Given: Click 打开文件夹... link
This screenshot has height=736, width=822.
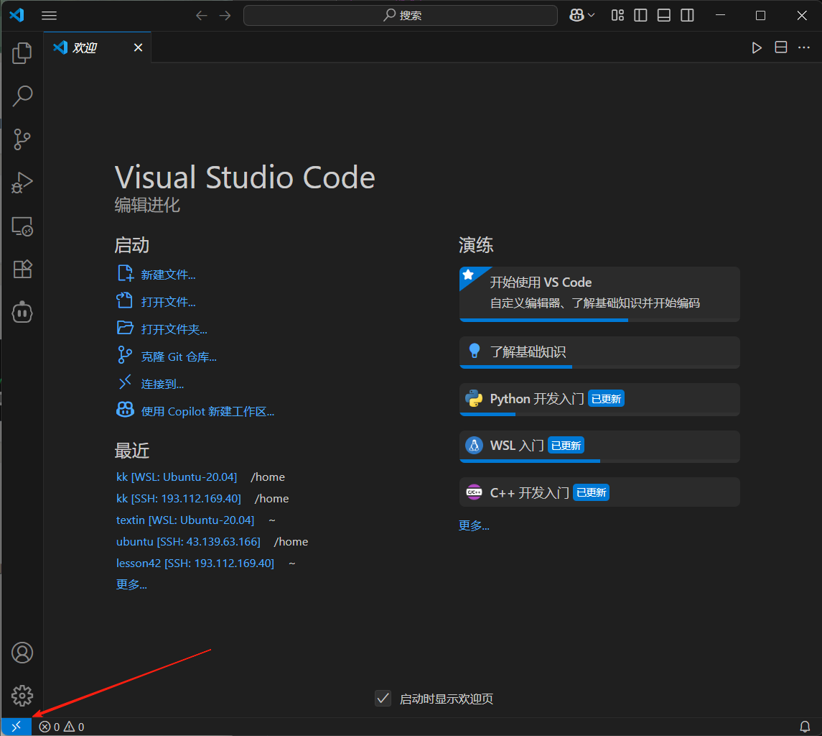Looking at the screenshot, I should (174, 329).
